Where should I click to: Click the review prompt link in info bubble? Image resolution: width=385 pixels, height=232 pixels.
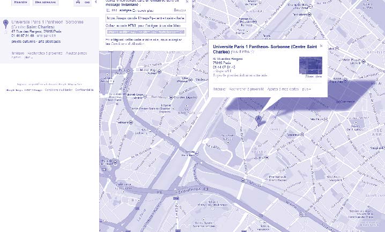click(240, 75)
